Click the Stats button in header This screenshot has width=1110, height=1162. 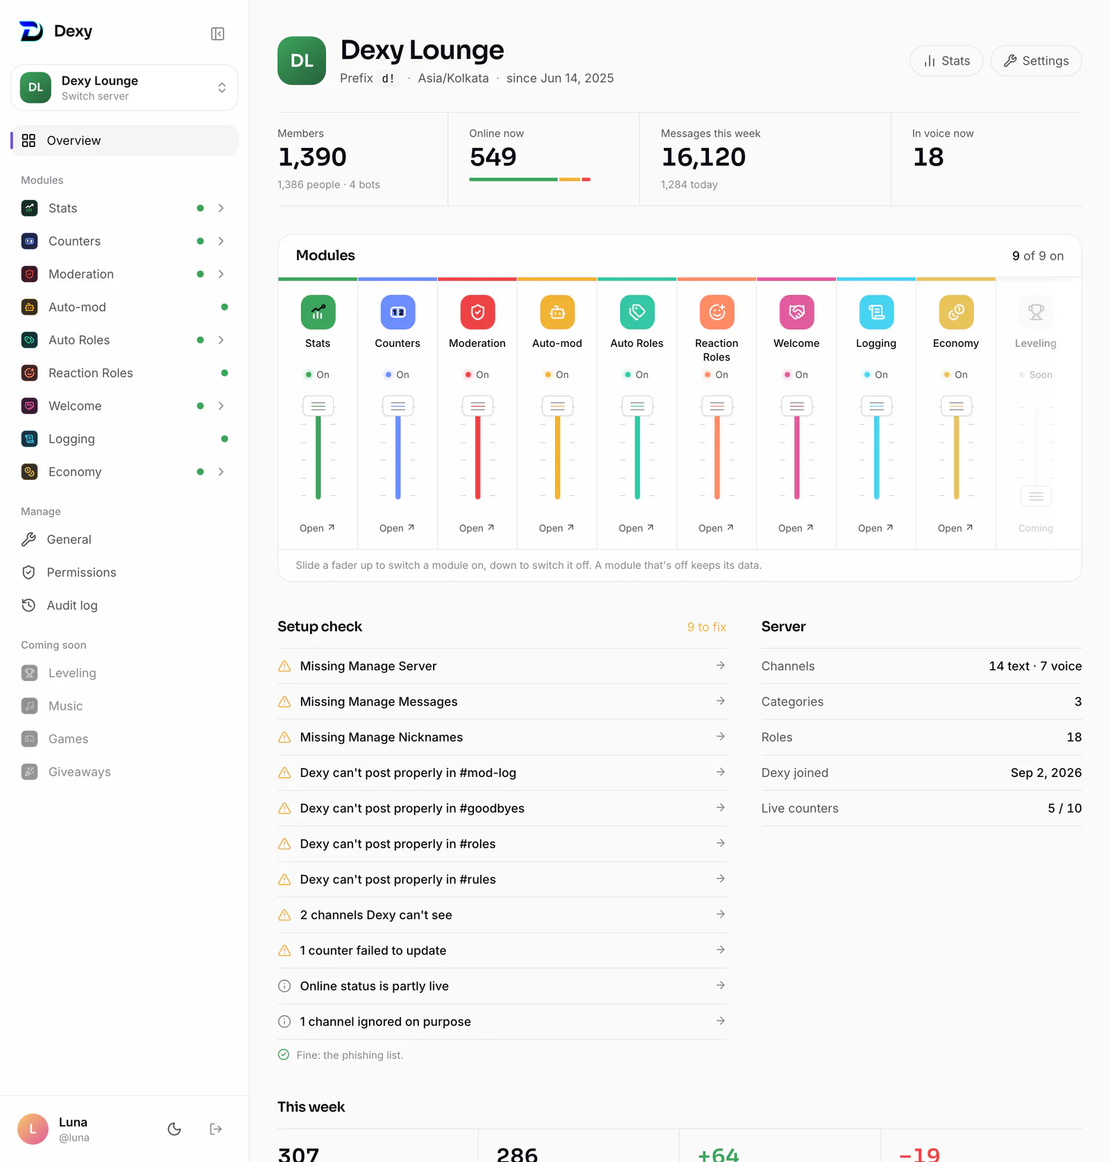point(946,61)
